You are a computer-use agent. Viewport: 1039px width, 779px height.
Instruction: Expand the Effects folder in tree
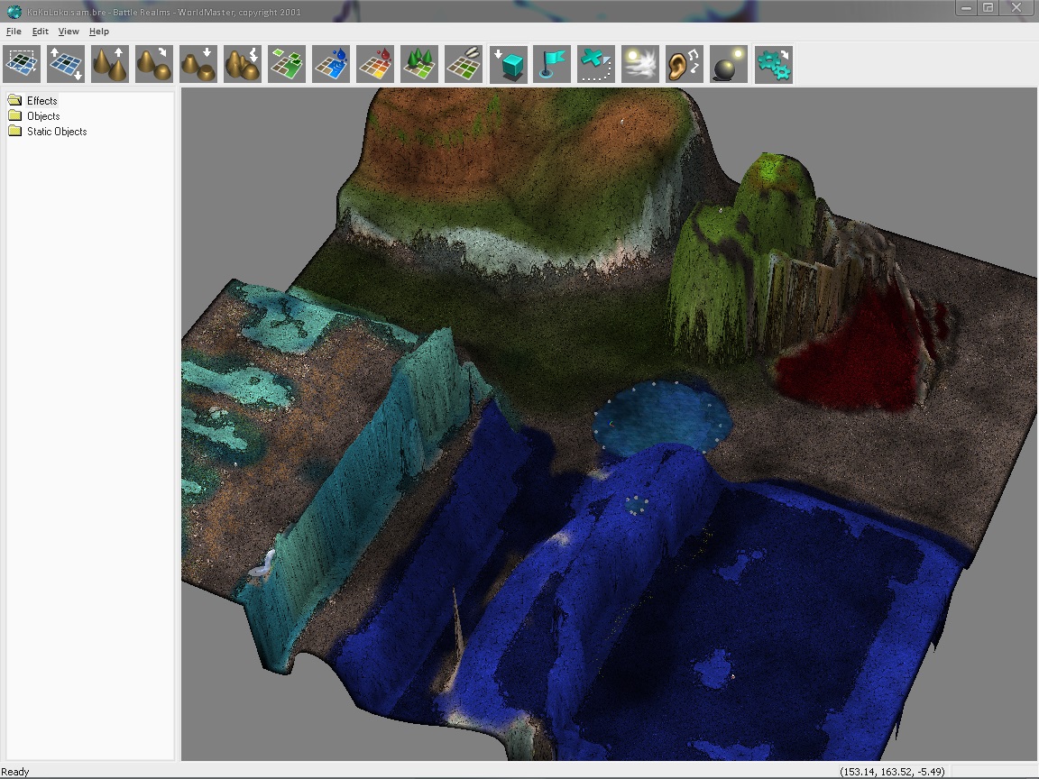(x=41, y=101)
